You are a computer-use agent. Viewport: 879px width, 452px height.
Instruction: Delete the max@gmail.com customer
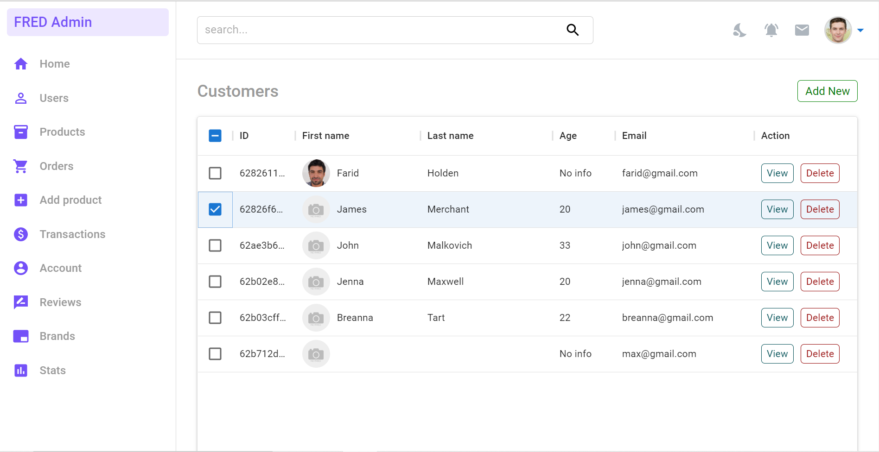pyautogui.click(x=820, y=354)
